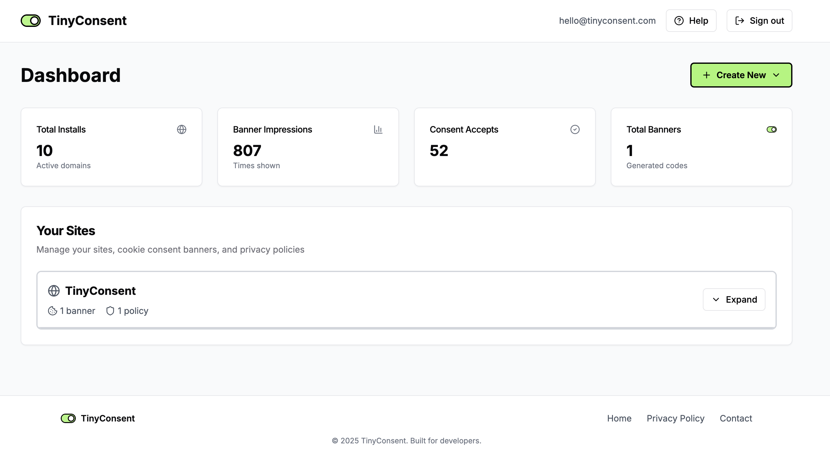The width and height of the screenshot is (830, 459).
Task: Click the globe icon in Total Installs card
Action: pos(181,129)
